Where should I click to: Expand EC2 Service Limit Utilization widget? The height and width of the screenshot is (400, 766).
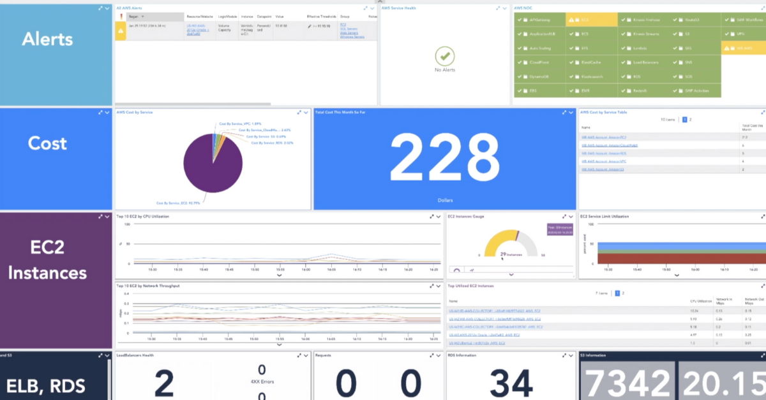[x=763, y=217]
